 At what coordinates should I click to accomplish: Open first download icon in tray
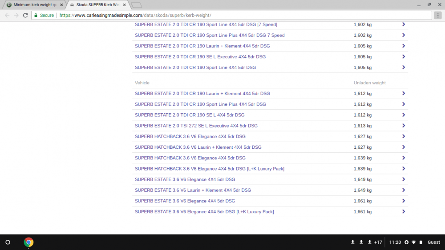(x=353, y=242)
